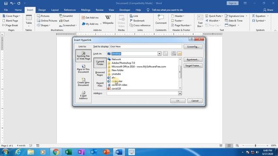The width and height of the screenshot is (278, 156).
Task: Open OneNote from the taskbar
Action: 81,152
